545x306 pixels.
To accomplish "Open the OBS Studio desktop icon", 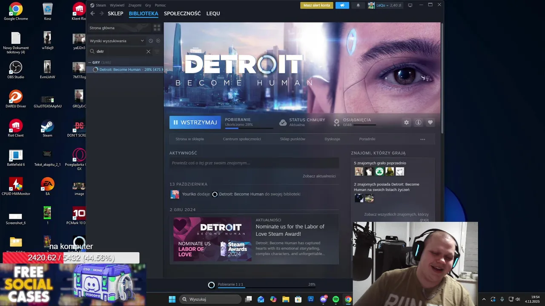I will [16, 70].
